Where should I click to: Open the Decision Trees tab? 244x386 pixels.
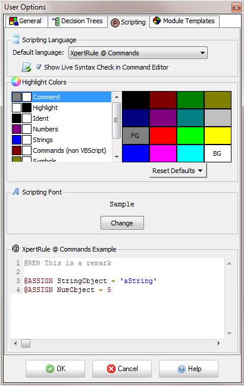77,21
